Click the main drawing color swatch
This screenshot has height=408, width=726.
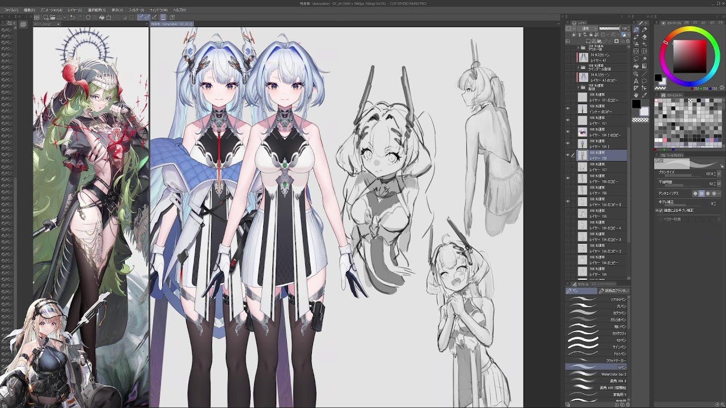pyautogui.click(x=636, y=104)
